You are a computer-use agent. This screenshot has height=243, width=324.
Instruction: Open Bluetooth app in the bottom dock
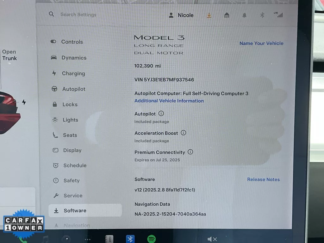[x=130, y=239]
